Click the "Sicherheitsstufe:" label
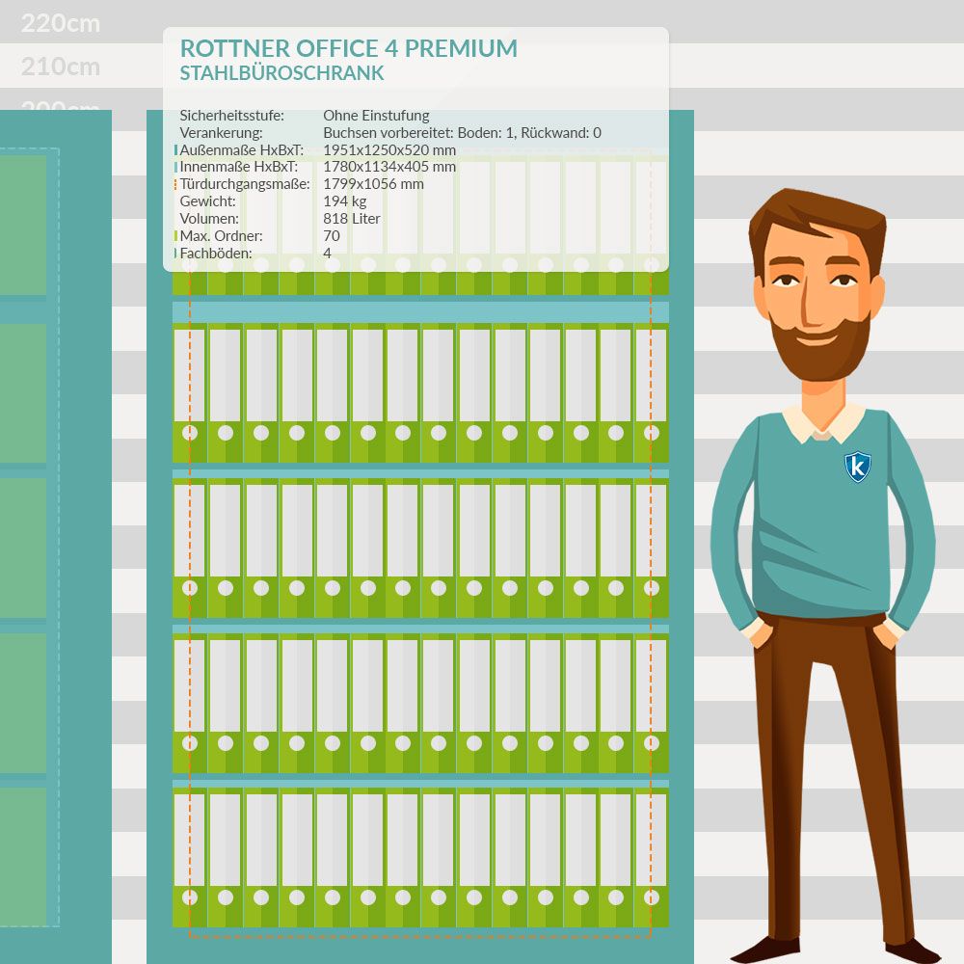This screenshot has width=964, height=964. (x=231, y=116)
